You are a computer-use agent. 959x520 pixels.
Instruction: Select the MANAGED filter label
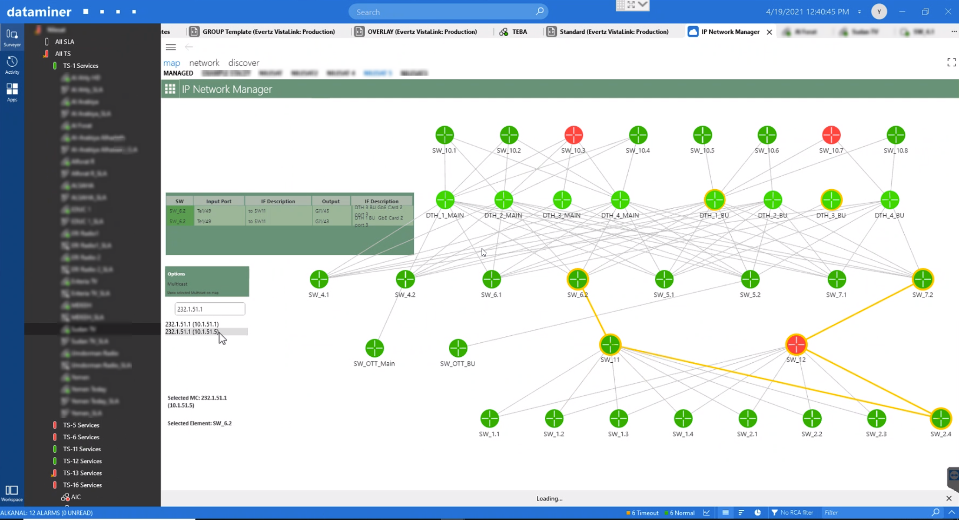tap(178, 73)
